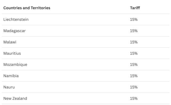
Task: Select the Liechtenstein row name
Action: tap(16, 19)
